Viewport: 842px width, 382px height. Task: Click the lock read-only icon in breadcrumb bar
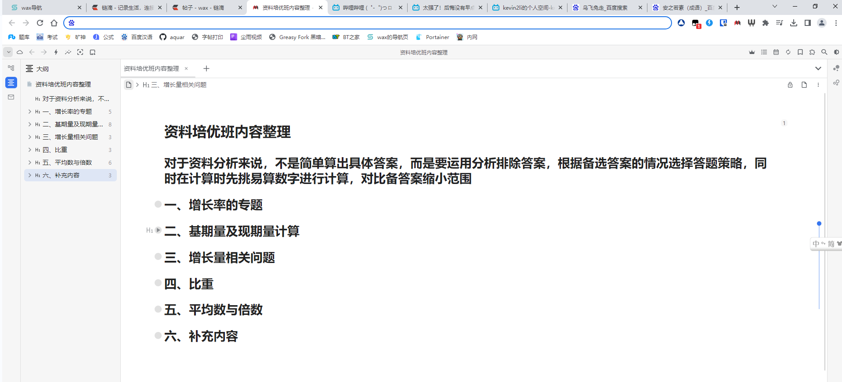click(x=790, y=85)
